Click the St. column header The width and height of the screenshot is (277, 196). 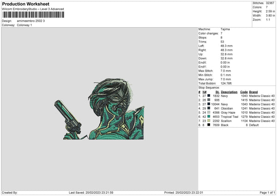(217, 92)
